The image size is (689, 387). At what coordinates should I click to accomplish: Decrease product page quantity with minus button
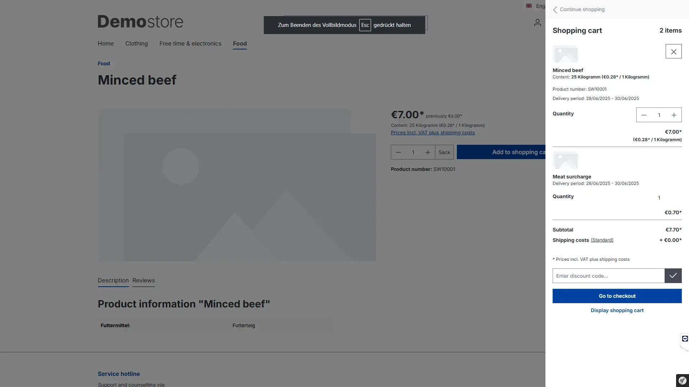(398, 152)
